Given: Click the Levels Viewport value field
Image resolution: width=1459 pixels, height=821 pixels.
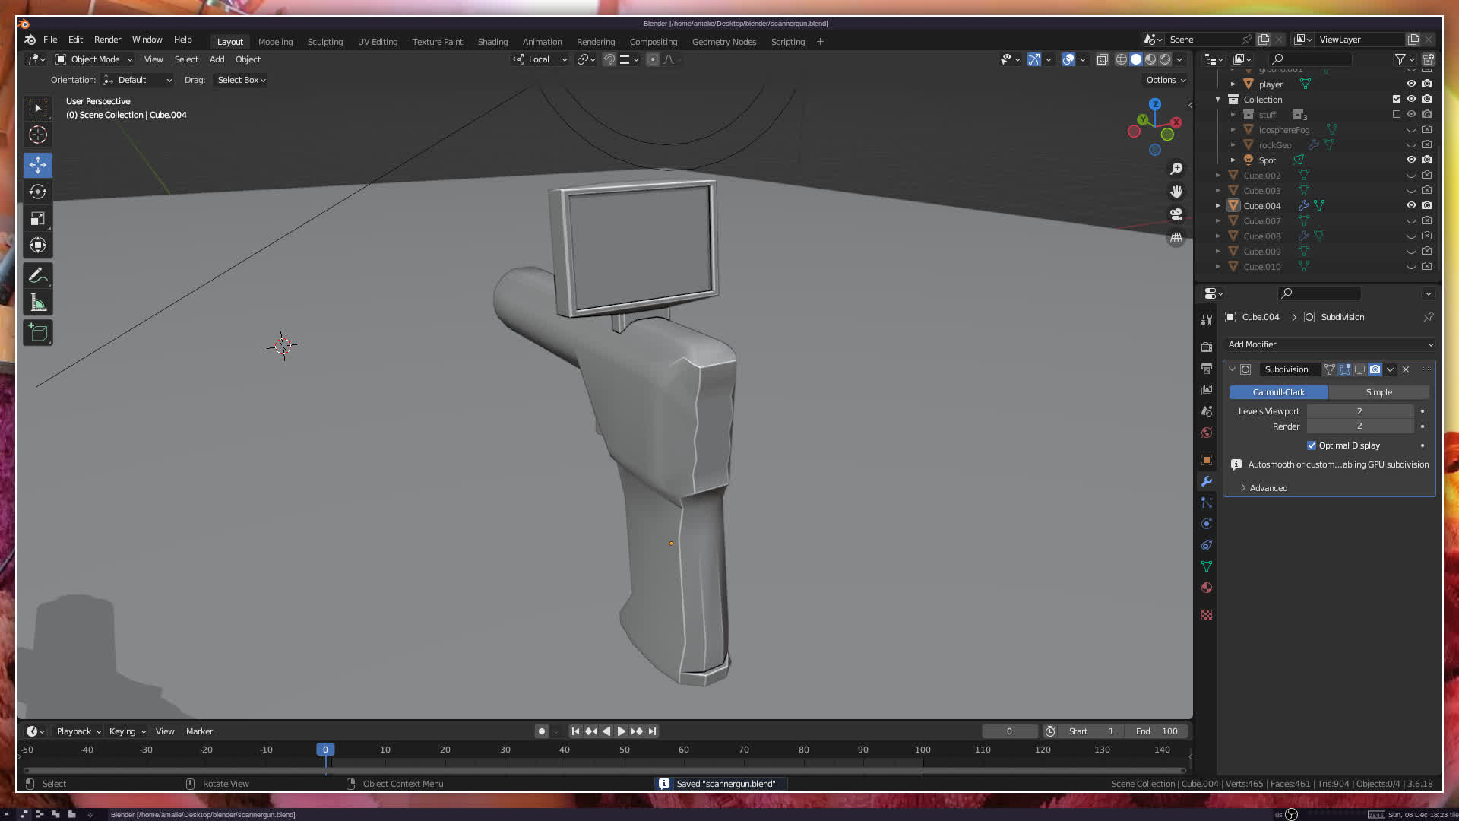Looking at the screenshot, I should pyautogui.click(x=1359, y=411).
